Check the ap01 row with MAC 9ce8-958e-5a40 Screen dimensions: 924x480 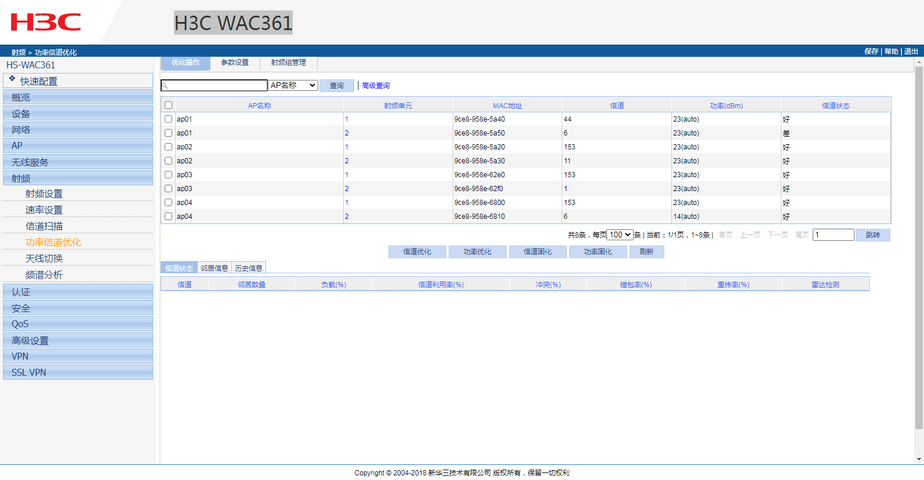[x=169, y=119]
